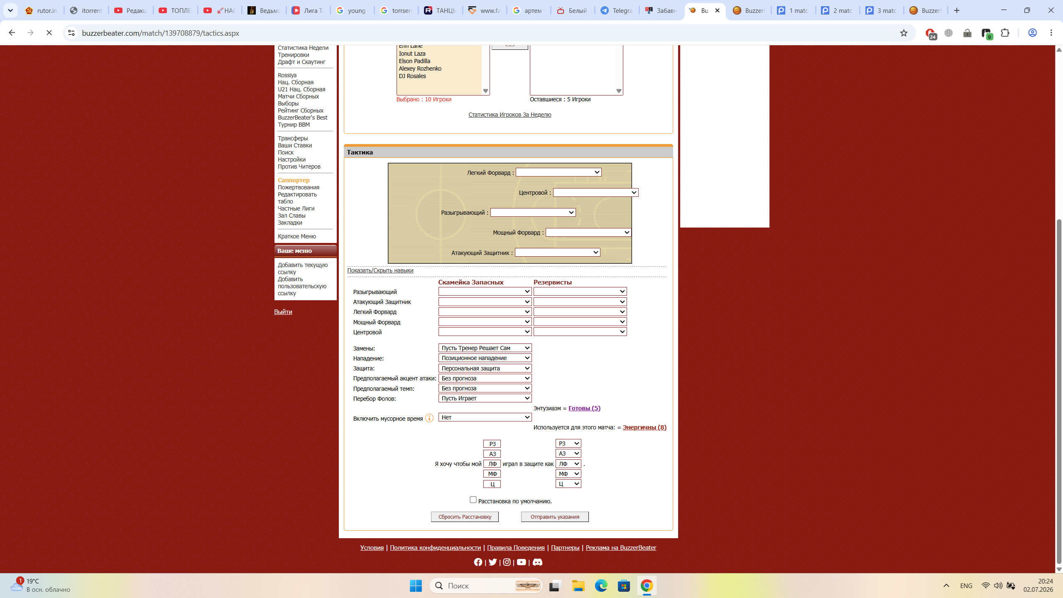Screen dimensions: 1063x598
Task: Bookmark this page with the star icon
Action: [x=904, y=33]
